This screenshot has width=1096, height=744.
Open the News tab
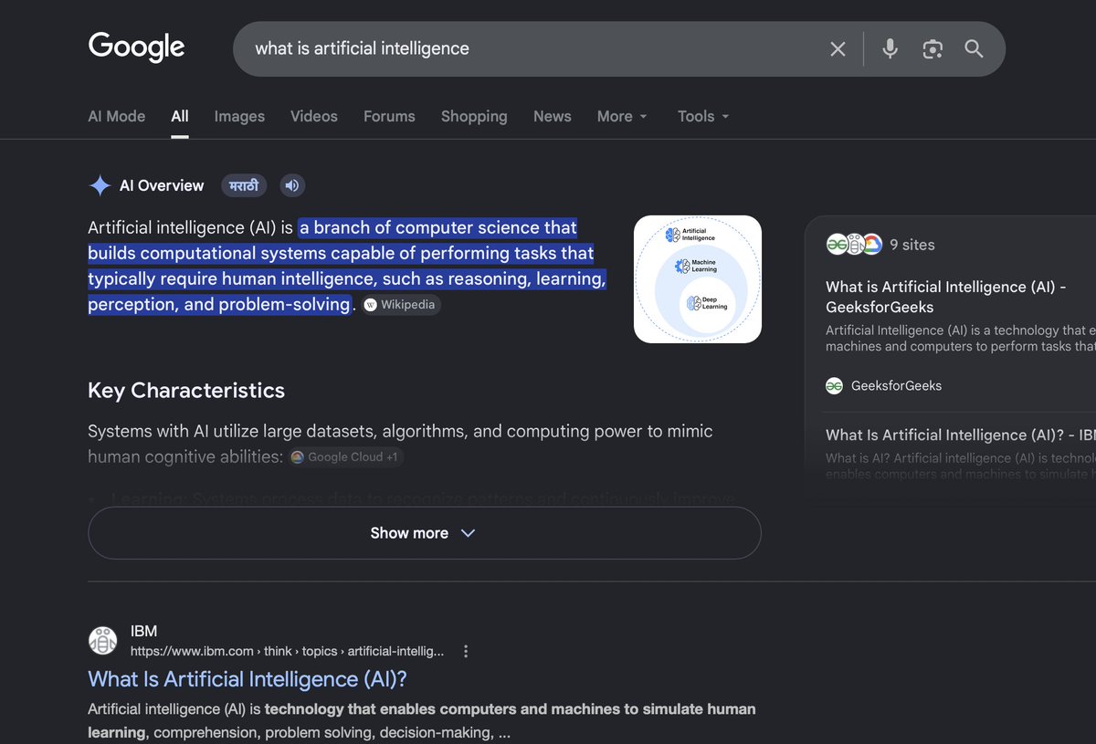(553, 116)
